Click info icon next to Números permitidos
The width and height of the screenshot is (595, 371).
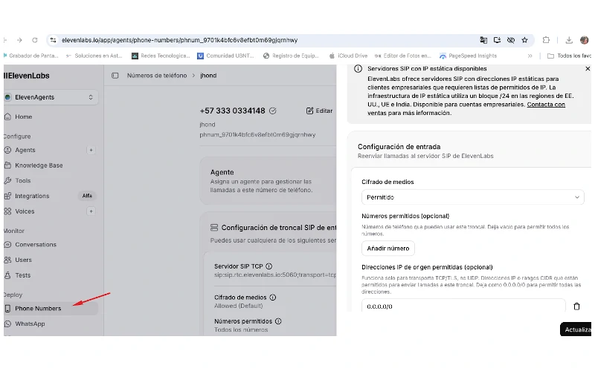[278, 321]
